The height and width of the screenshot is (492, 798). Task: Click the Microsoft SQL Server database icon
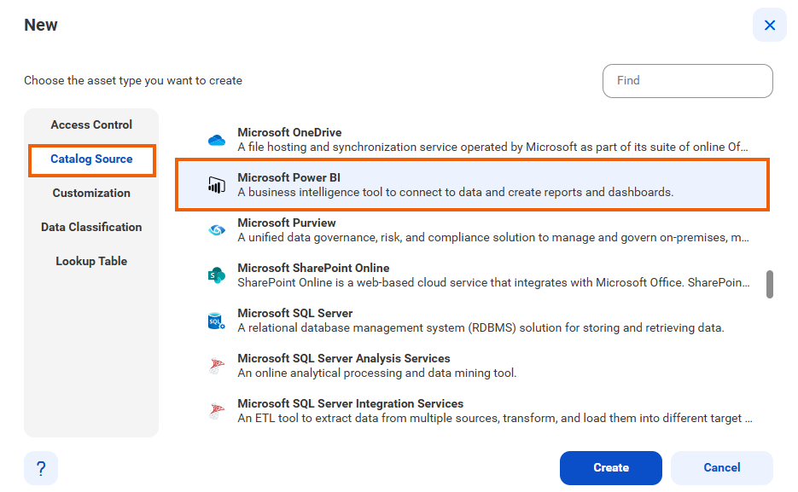(217, 321)
